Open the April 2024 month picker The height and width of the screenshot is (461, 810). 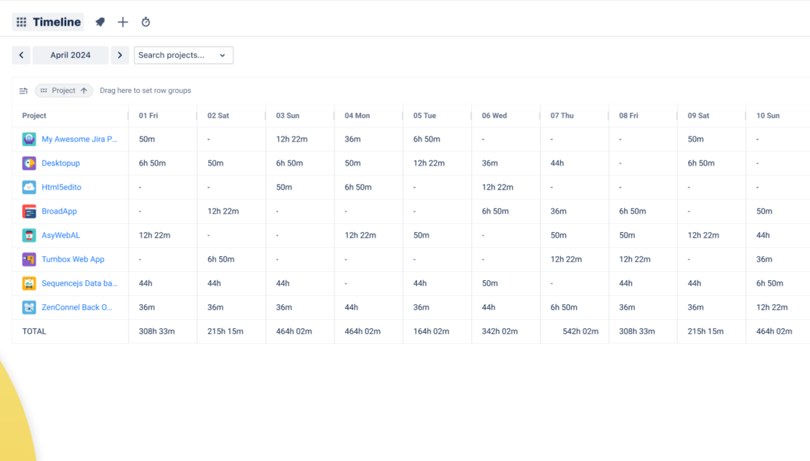(71, 55)
